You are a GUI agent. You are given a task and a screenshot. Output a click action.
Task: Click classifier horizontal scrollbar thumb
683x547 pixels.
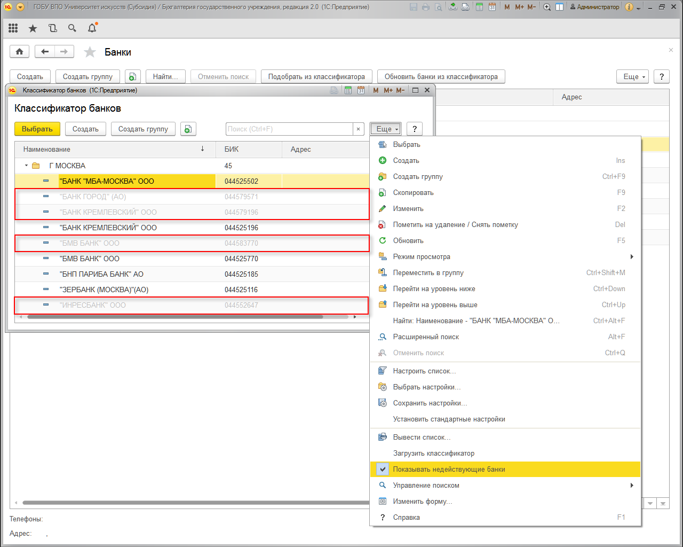tap(175, 317)
